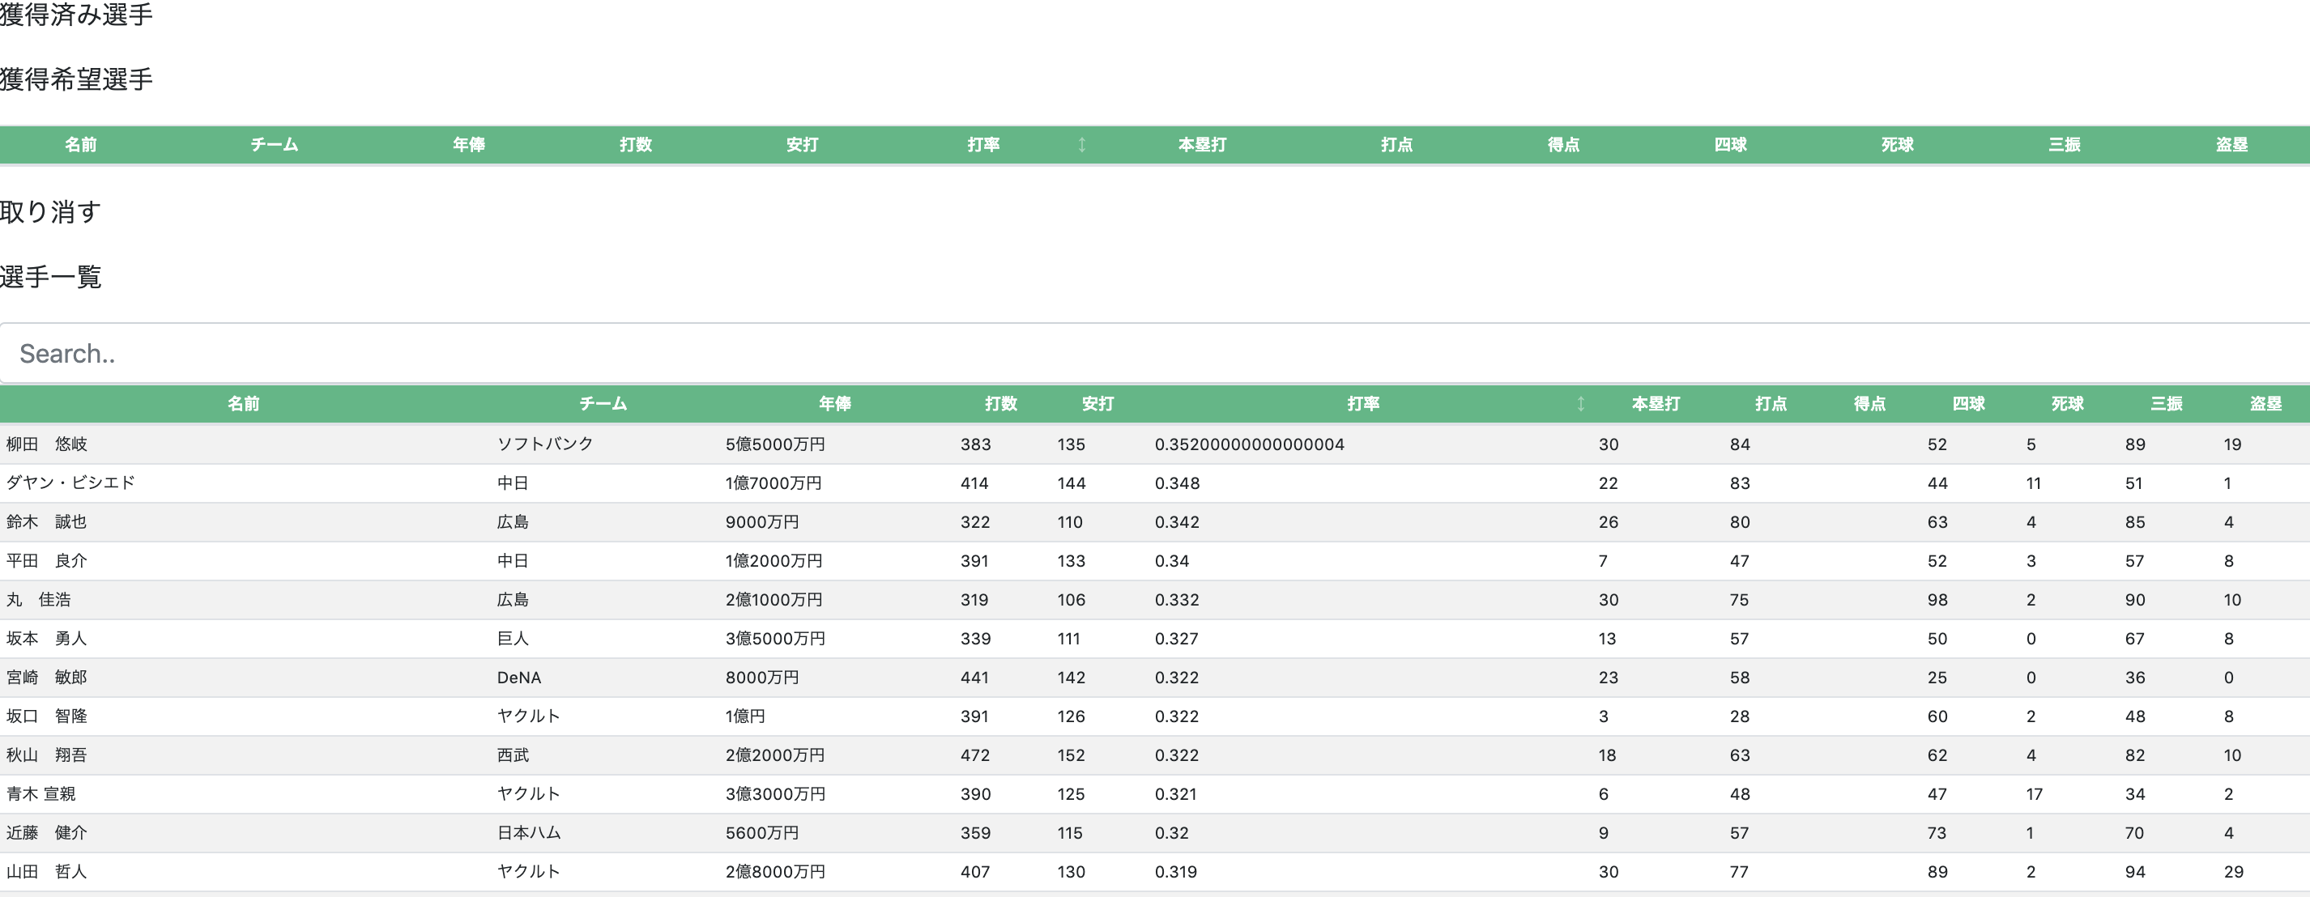The height and width of the screenshot is (897, 2310).
Task: Sort player list by 死球 header
Action: pos(2068,404)
